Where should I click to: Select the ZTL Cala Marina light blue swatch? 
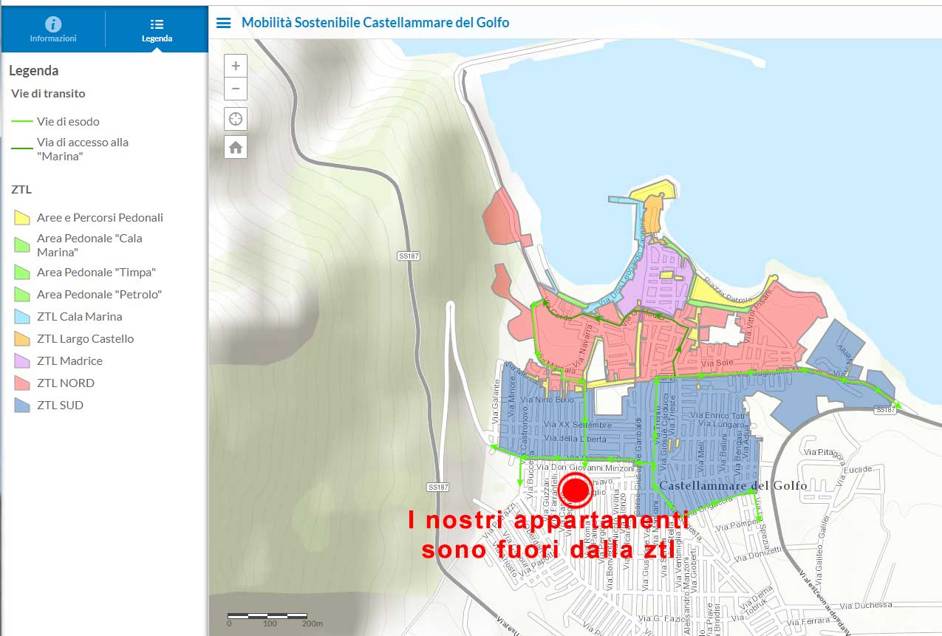22,317
